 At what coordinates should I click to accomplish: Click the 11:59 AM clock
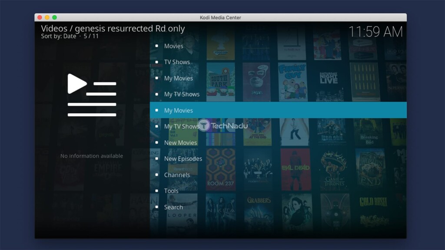(375, 31)
